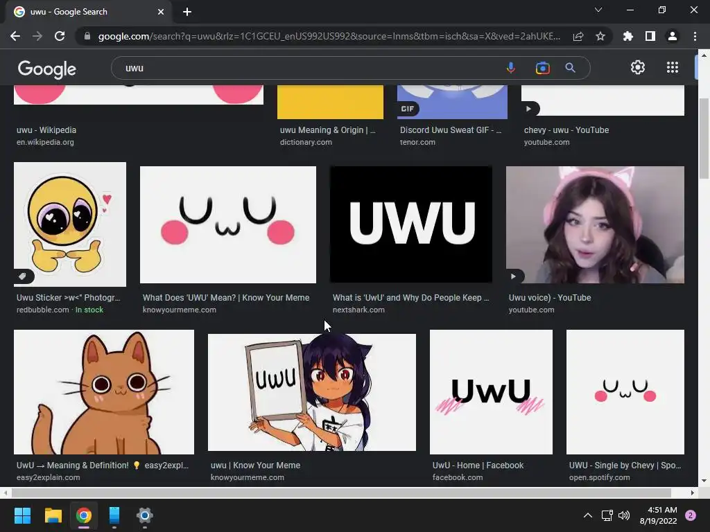Open Know Your Meme blushing face thumbnail

(227, 224)
